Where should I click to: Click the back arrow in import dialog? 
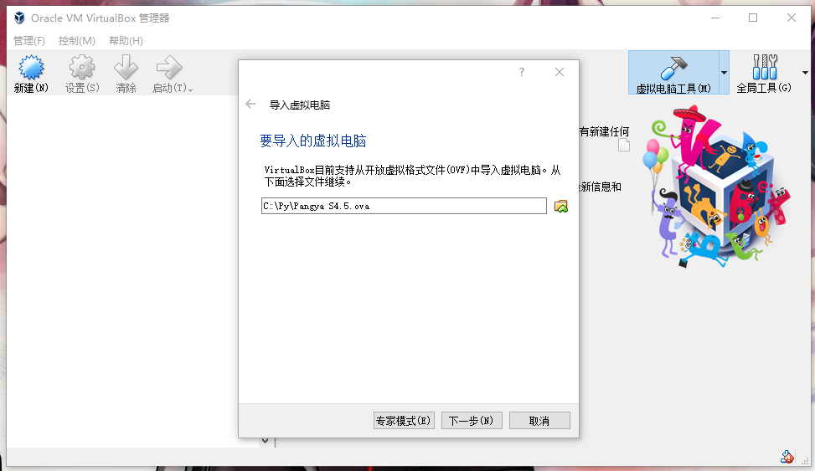(x=250, y=104)
